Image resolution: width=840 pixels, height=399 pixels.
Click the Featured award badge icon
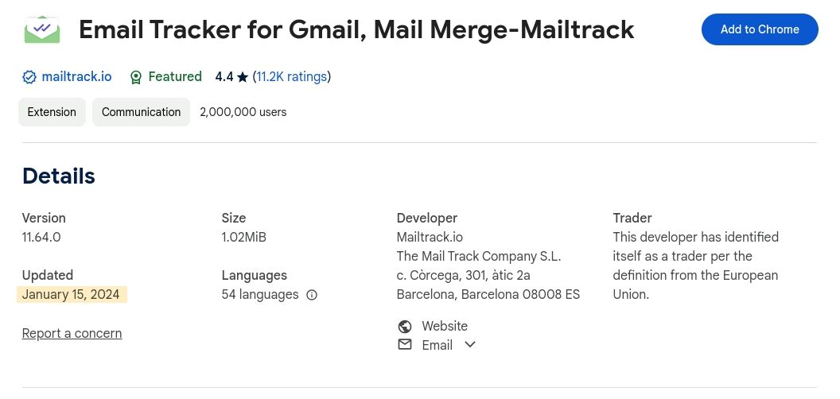point(136,77)
